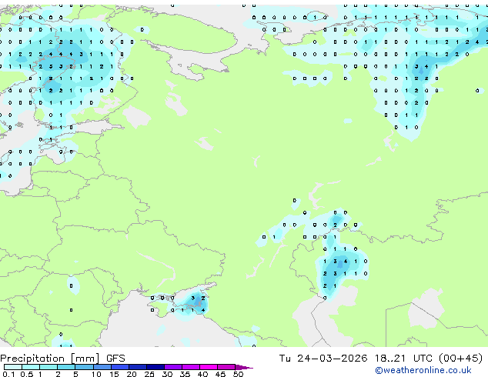Click the 10–15 mm legend color swatch
Screen dimensions: 488x377
point(102,367)
